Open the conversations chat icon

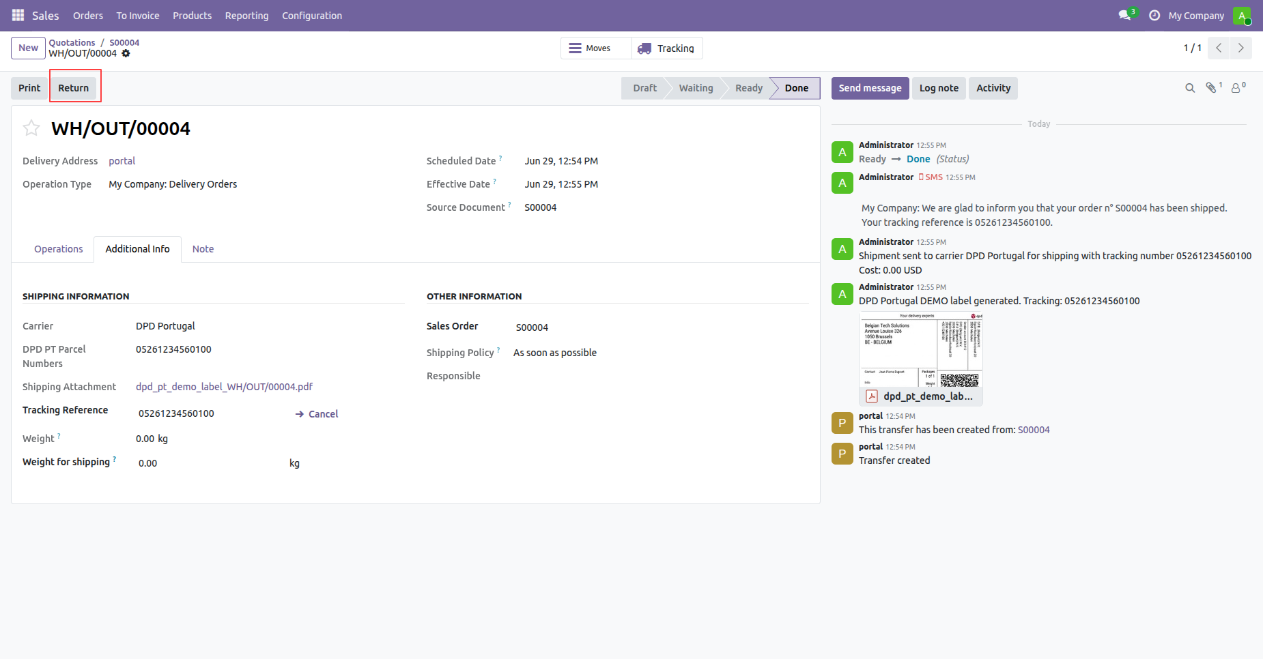(1126, 15)
